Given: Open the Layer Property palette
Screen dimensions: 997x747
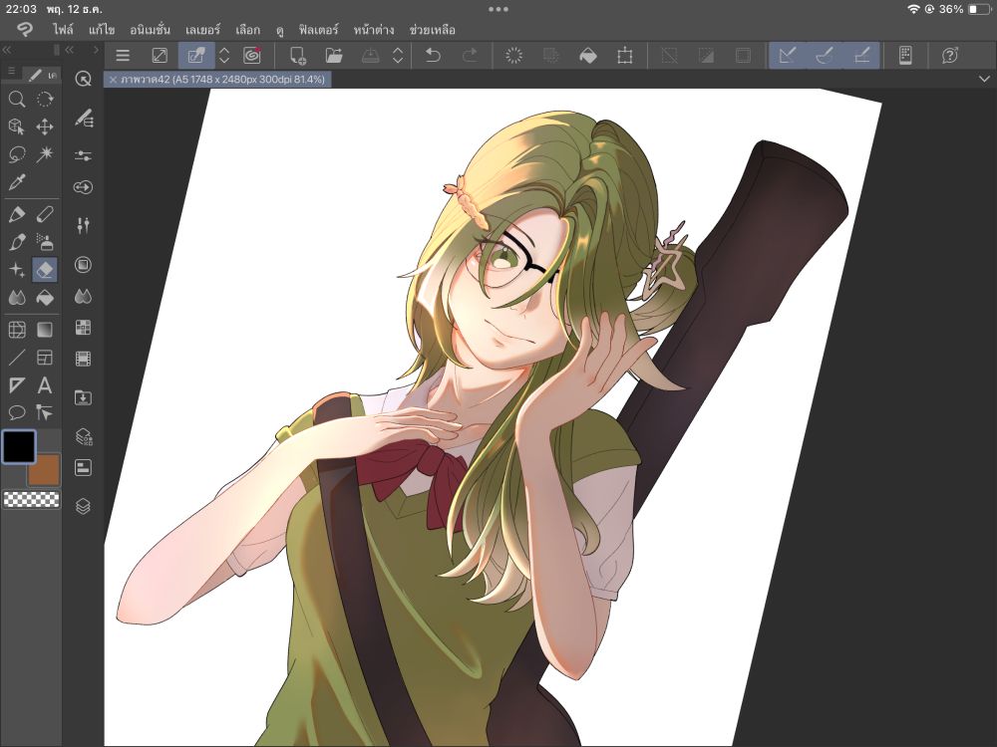Looking at the screenshot, I should [84, 468].
